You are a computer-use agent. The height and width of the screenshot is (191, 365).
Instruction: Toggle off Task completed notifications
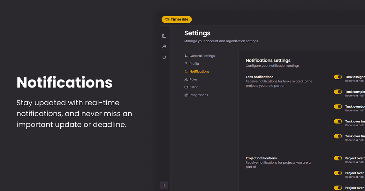(x=338, y=92)
